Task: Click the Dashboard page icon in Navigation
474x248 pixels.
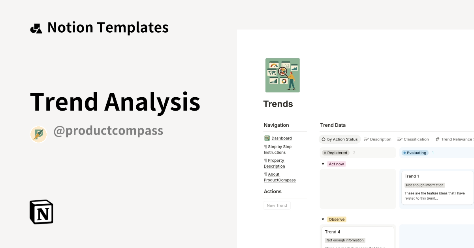Action: pyautogui.click(x=266, y=138)
